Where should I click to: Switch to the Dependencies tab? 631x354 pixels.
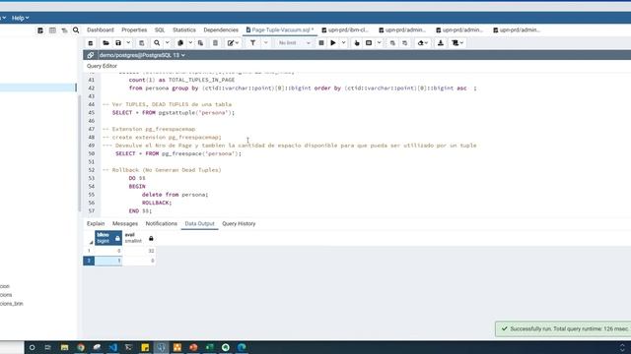coord(221,30)
